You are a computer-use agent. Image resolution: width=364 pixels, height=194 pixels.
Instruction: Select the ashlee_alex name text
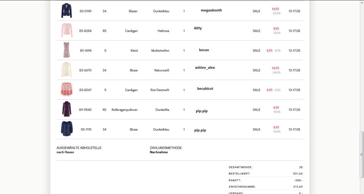[x=205, y=68]
